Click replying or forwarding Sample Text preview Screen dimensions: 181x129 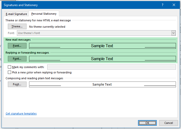coord(102,59)
